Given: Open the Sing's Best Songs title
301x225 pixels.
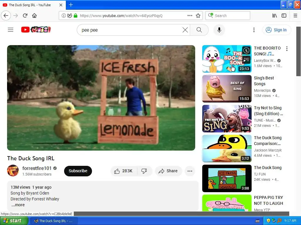Looking at the screenshot, I should click(264, 81).
